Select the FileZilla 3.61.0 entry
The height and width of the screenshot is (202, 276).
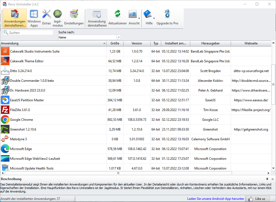click(x=24, y=110)
